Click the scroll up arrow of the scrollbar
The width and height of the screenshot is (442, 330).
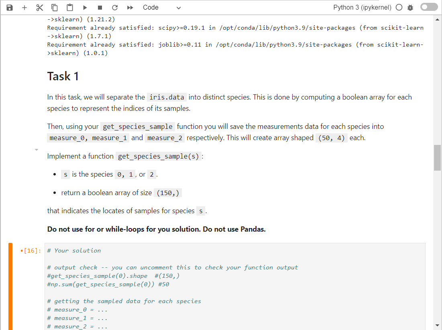[437, 19]
